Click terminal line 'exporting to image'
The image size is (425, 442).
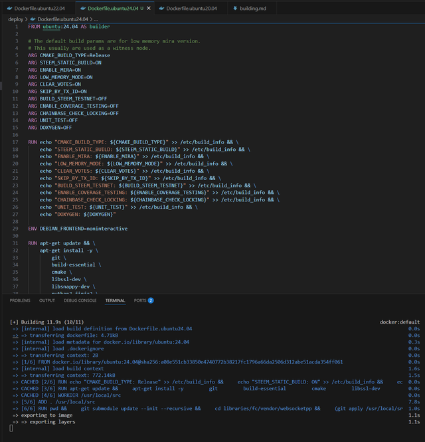coord(42,415)
